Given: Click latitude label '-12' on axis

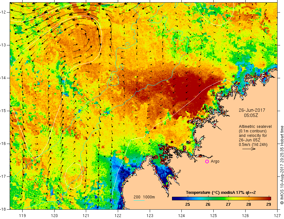Looking at the screenshot, I should point(4,12).
